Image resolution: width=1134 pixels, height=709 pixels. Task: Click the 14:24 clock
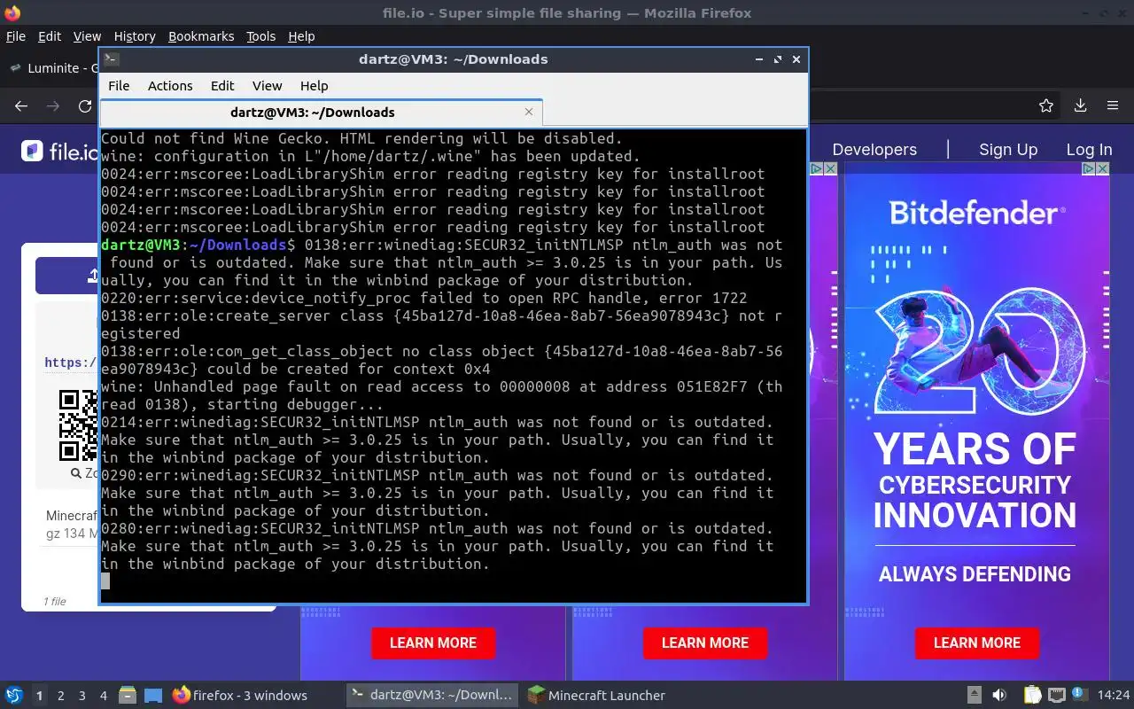tap(1114, 696)
